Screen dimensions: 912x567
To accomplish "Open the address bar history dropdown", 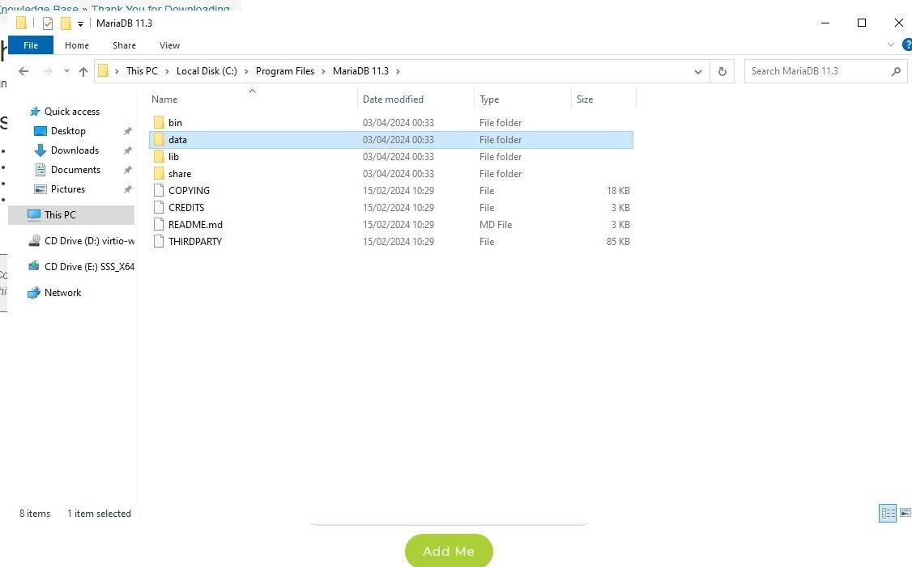I will [698, 71].
